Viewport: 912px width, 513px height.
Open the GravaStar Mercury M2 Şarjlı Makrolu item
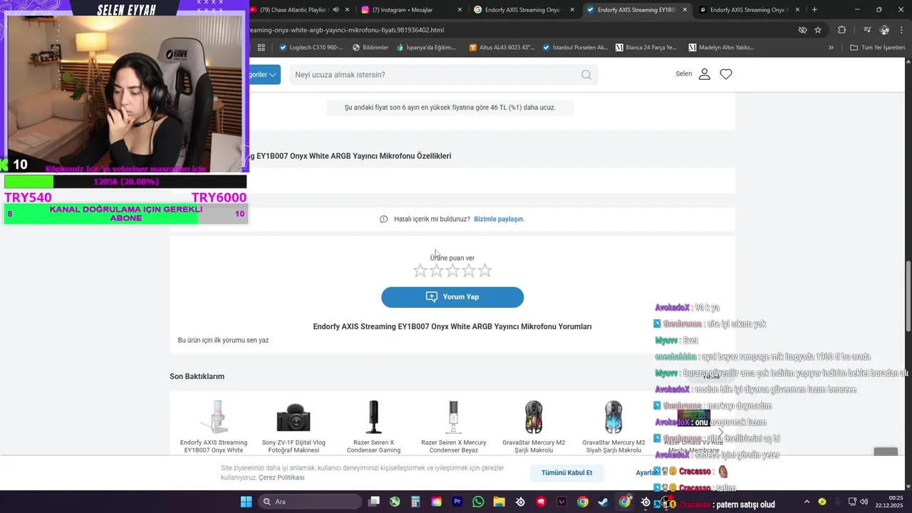tap(534, 426)
